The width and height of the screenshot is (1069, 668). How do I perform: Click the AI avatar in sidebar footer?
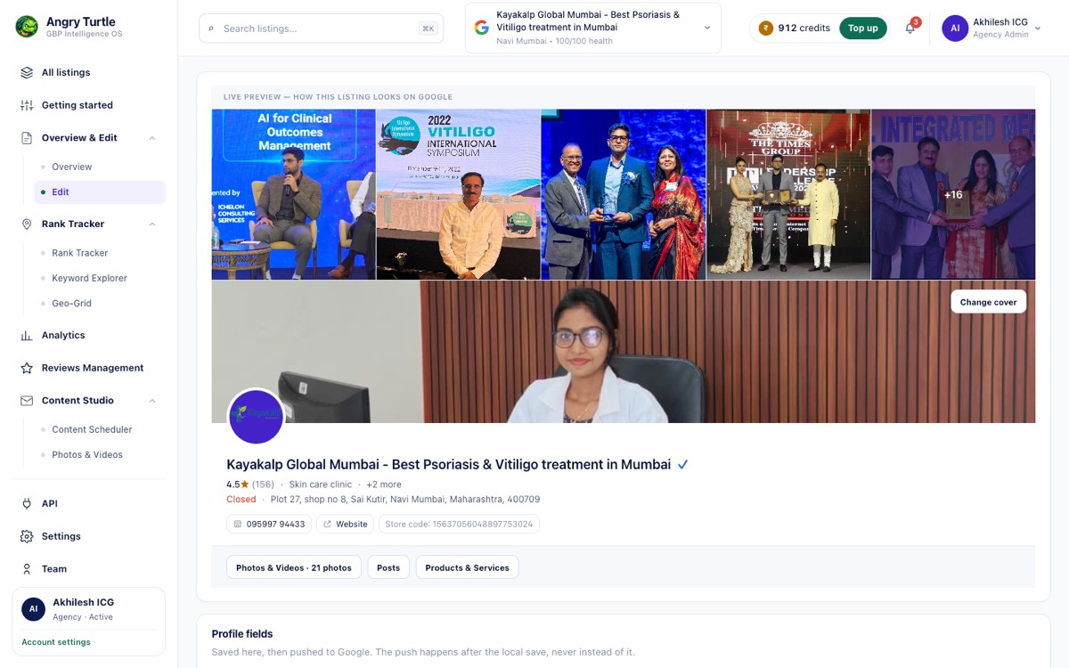(x=34, y=609)
